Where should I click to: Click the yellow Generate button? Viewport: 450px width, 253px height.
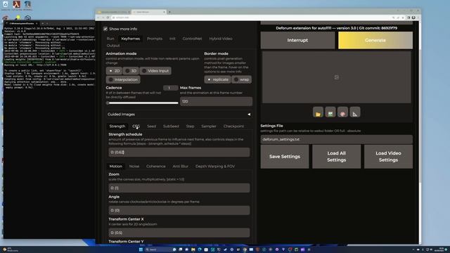(375, 40)
